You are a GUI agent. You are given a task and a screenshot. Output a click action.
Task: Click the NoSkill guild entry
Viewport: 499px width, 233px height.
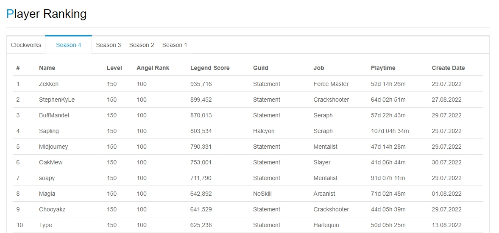point(262,194)
